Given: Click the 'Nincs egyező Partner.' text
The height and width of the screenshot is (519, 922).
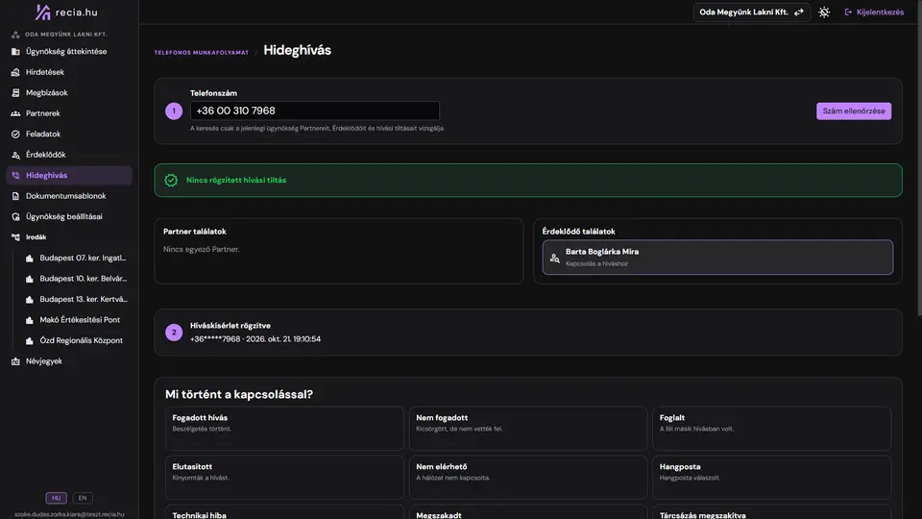Looking at the screenshot, I should 201,250.
